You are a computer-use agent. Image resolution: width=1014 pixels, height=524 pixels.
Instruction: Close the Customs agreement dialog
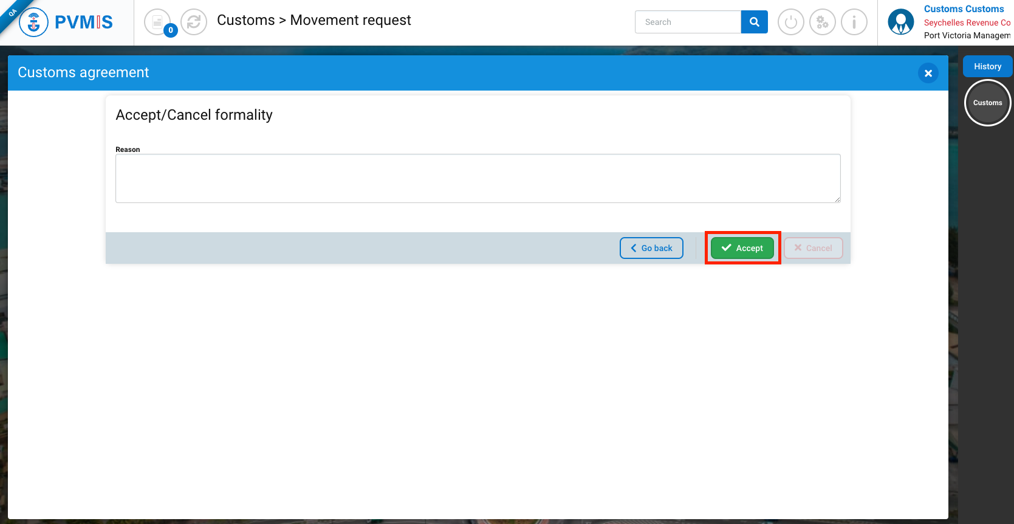[928, 73]
